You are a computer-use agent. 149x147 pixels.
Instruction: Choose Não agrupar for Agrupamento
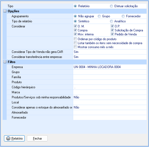(75, 16)
